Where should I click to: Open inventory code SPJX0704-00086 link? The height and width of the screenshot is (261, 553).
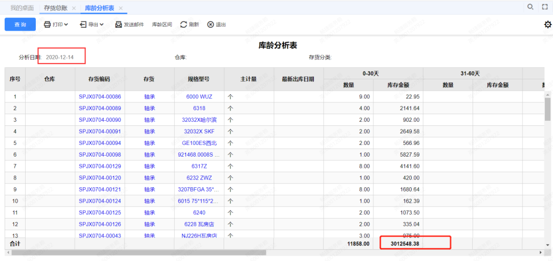point(100,97)
